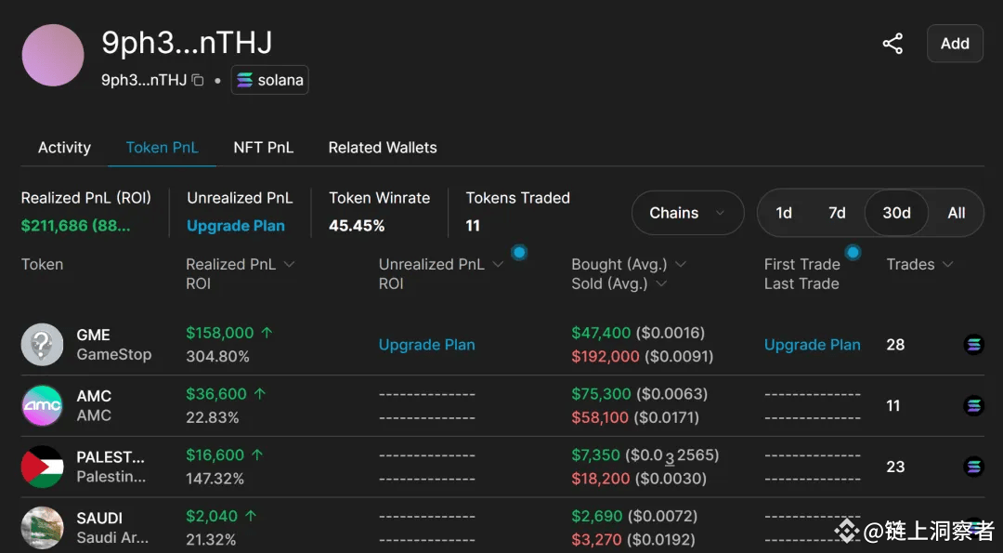The image size is (1003, 553).
Task: Sort by Realized PnL column chevron
Action: (289, 264)
